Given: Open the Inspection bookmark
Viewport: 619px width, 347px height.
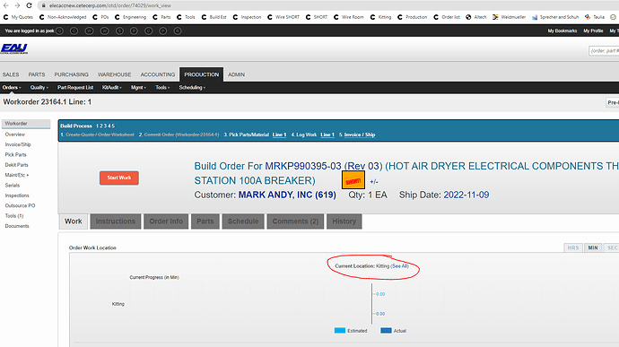Looking at the screenshot, I should 247,17.
